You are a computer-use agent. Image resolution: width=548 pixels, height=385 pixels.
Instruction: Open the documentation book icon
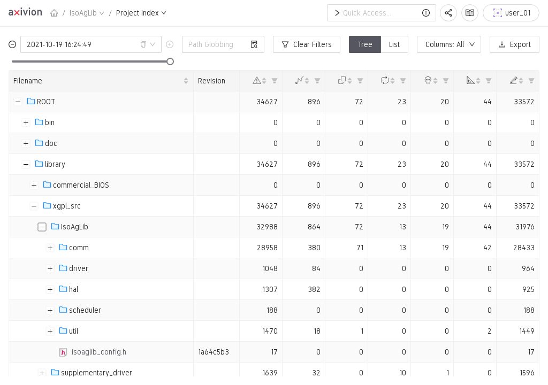click(470, 13)
